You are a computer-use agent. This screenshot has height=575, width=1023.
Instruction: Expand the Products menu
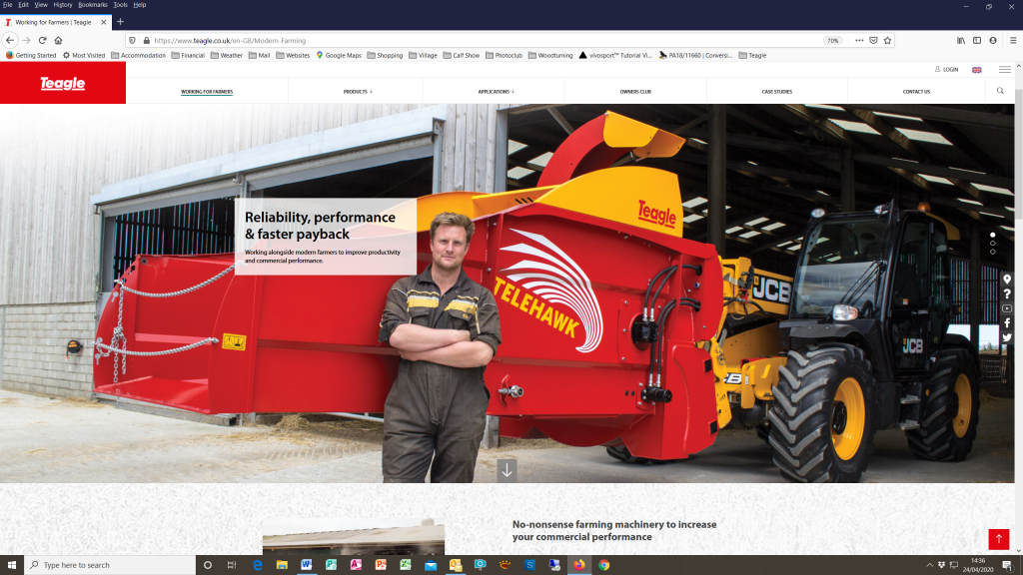[x=358, y=91]
